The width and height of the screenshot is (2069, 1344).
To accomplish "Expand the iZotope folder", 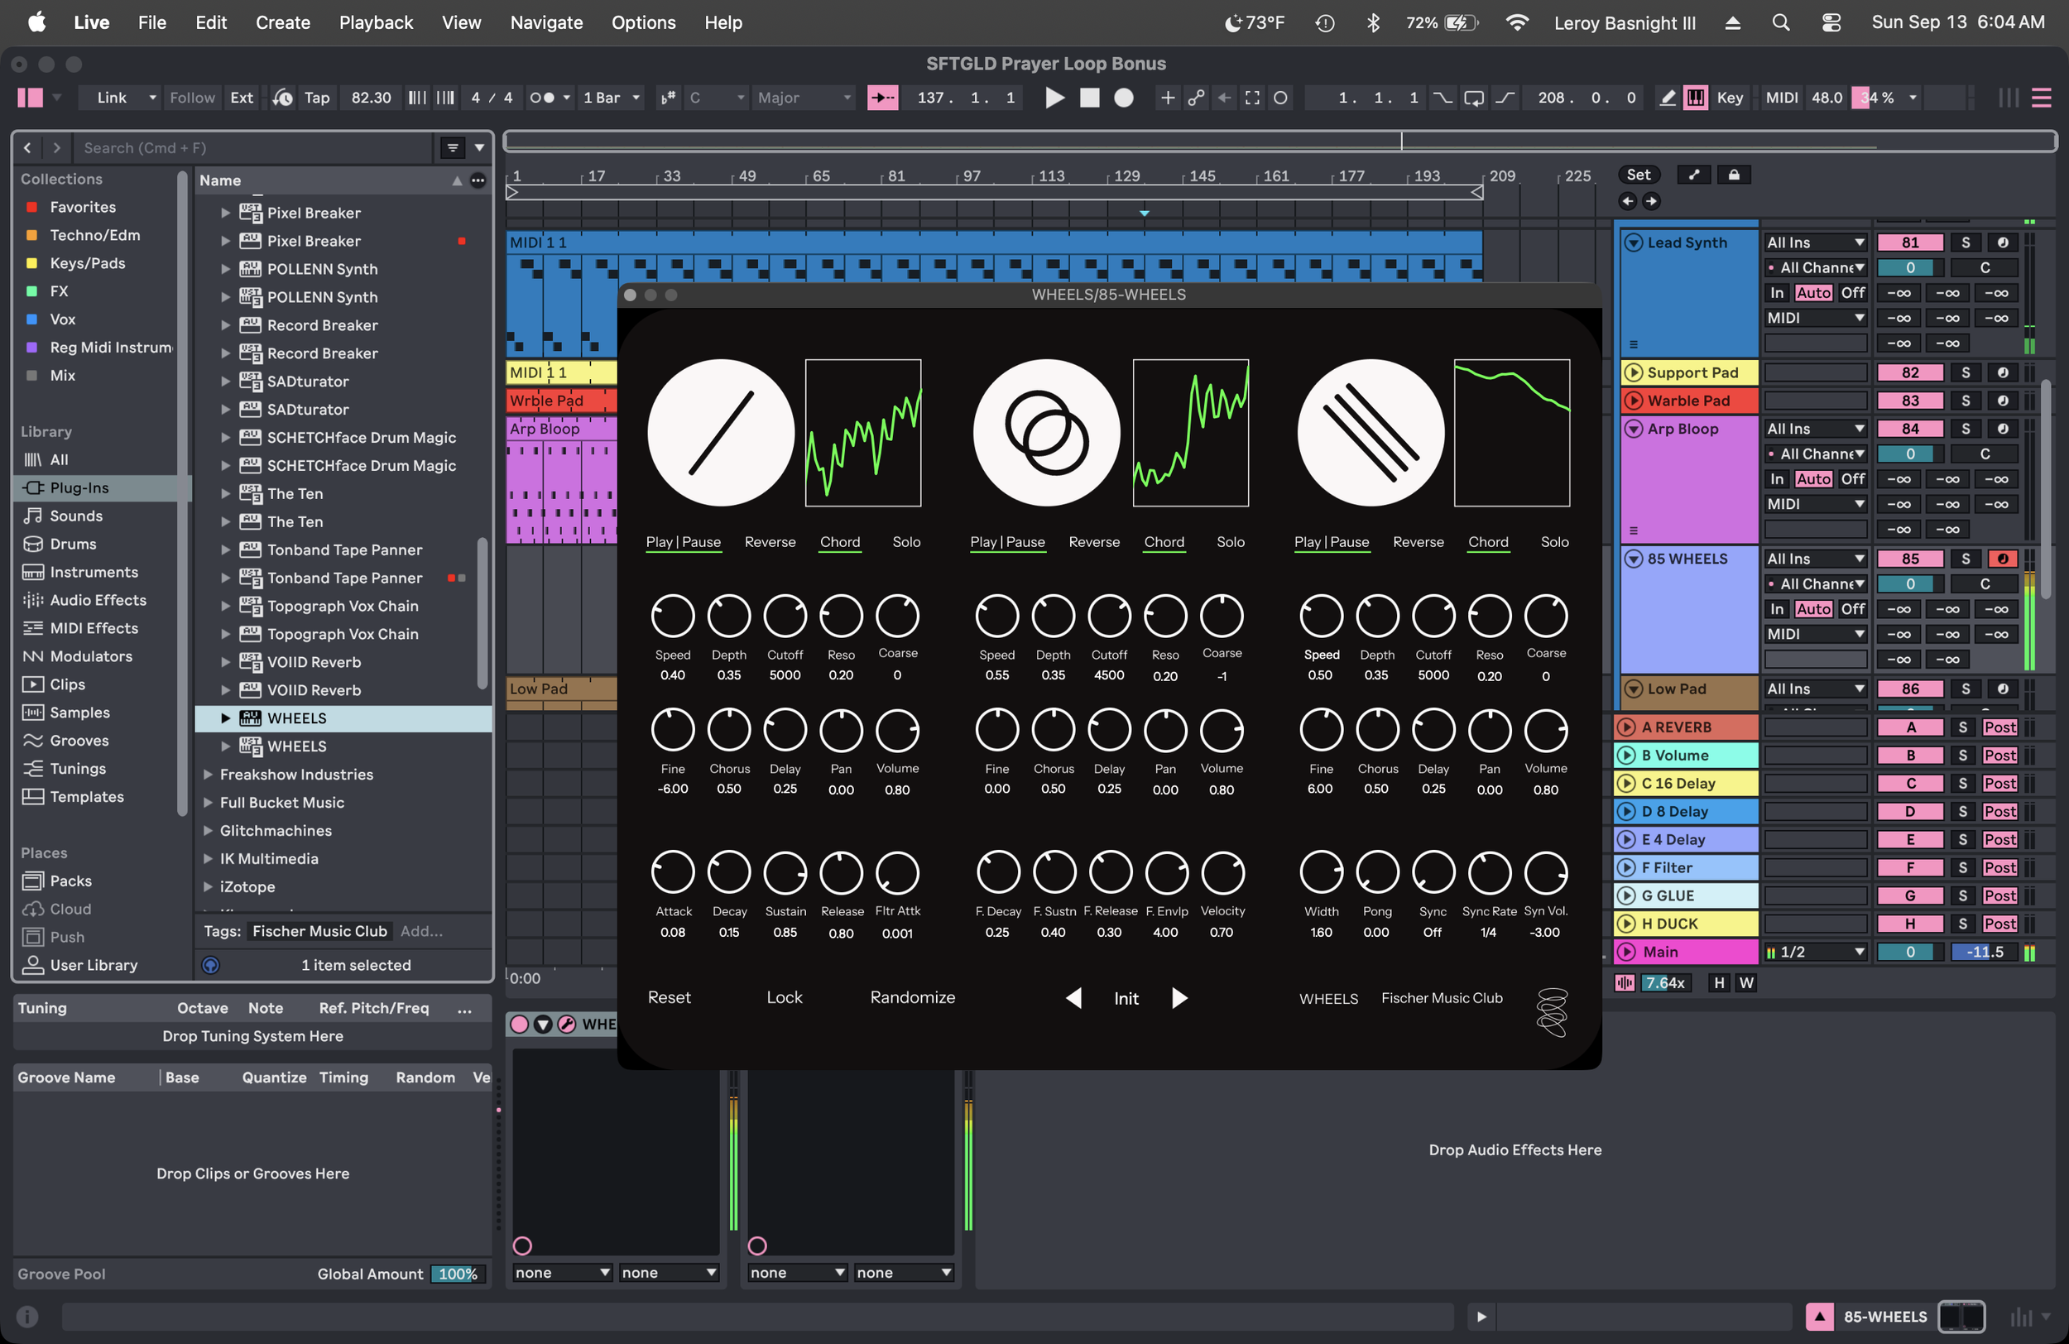I will [208, 886].
